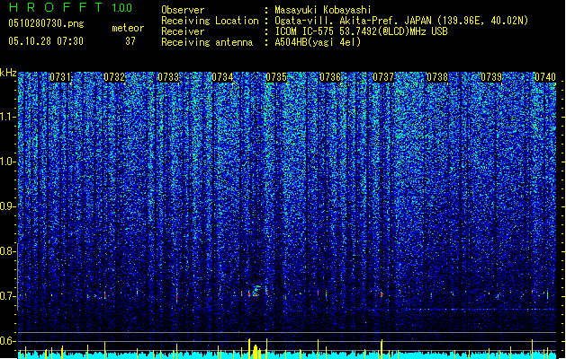Click the date stamp 05.10.28 07:30

coord(46,41)
